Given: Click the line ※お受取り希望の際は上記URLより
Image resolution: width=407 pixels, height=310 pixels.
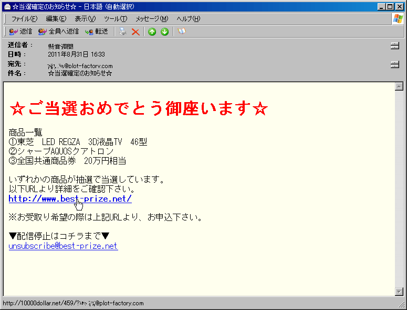Looking at the screenshot, I should click(x=106, y=217).
